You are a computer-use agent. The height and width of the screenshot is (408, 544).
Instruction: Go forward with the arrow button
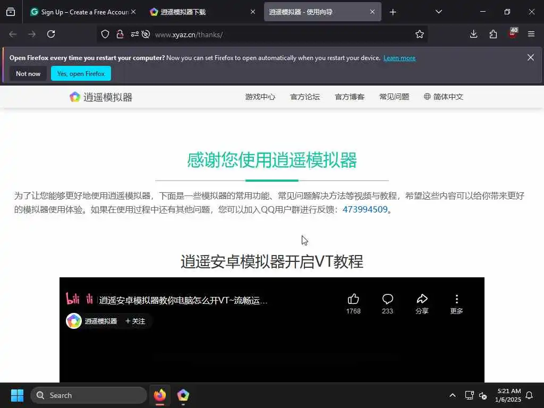32,34
